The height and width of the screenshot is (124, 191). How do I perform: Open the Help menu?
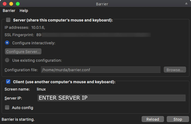point(24,11)
